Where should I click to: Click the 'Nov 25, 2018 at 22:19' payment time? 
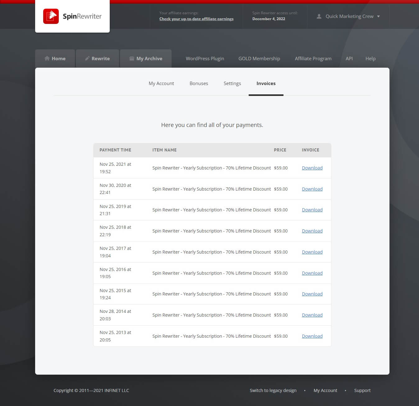click(115, 231)
